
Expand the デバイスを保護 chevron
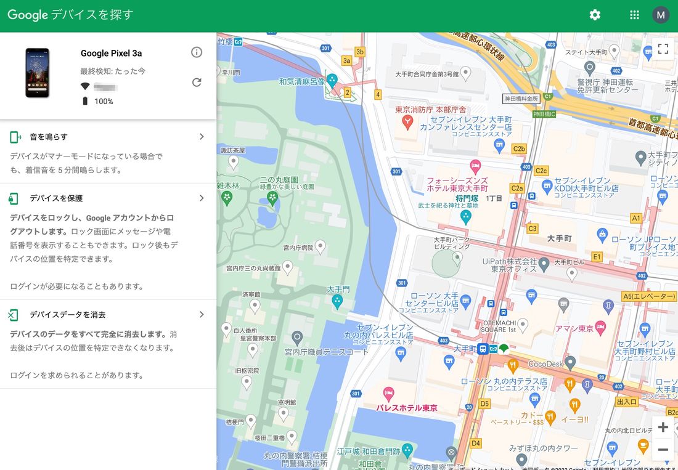coord(202,198)
